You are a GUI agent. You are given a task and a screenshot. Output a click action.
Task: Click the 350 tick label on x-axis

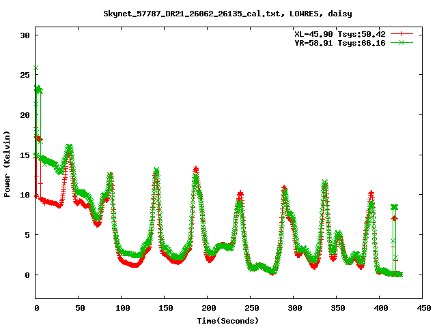(x=336, y=308)
